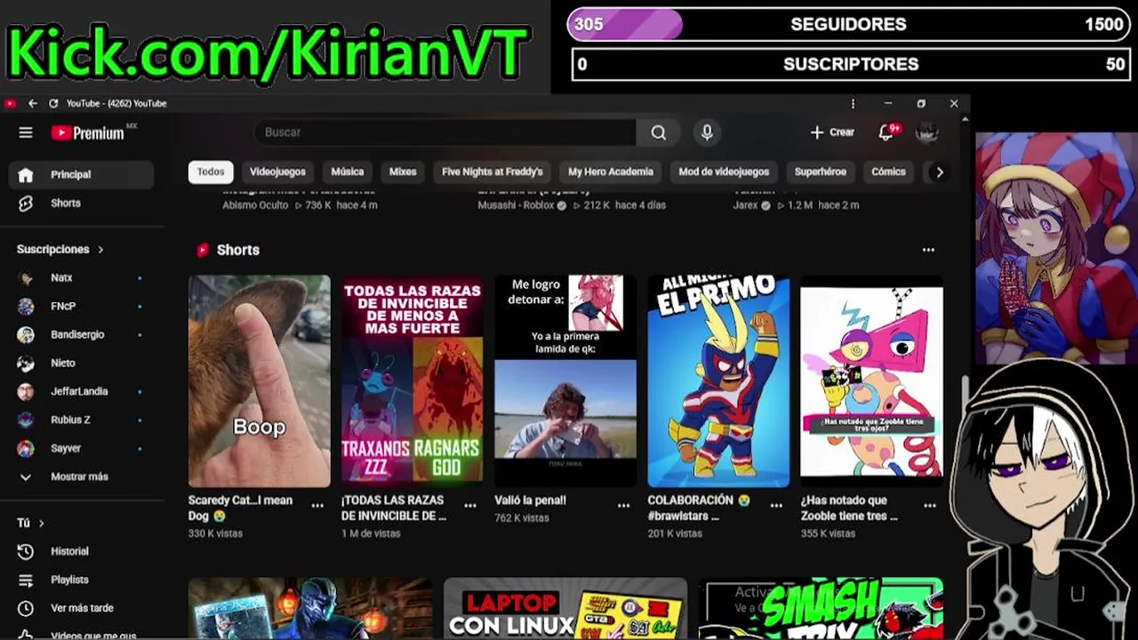Viewport: 1138px width, 640px height.
Task: Play the Traxanos Ragnars short thumbnail
Action: [412, 380]
